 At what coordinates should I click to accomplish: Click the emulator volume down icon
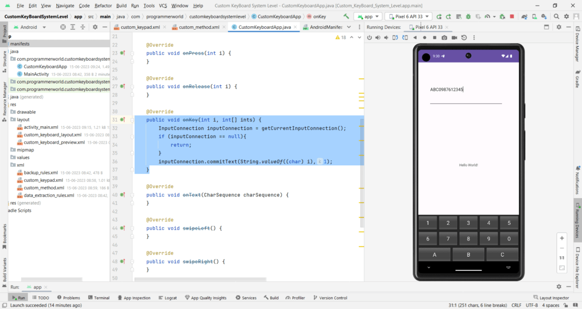(386, 37)
